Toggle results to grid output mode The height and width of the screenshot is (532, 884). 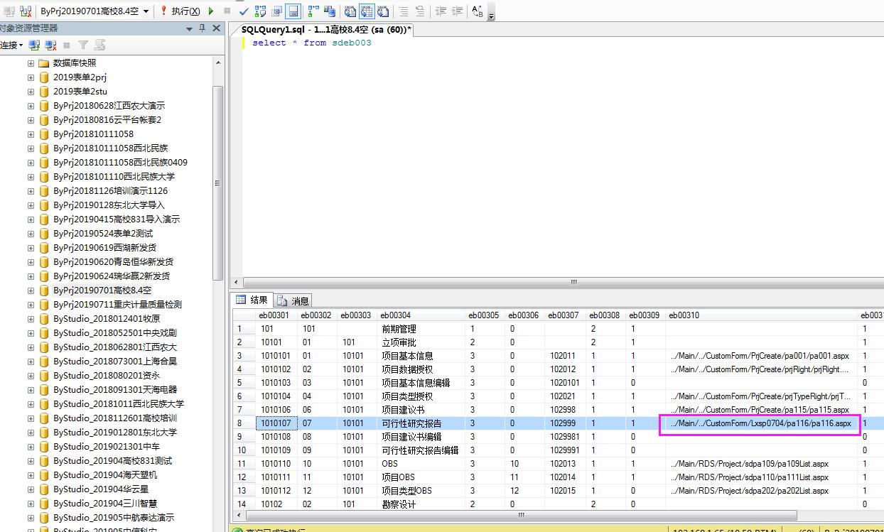point(367,11)
